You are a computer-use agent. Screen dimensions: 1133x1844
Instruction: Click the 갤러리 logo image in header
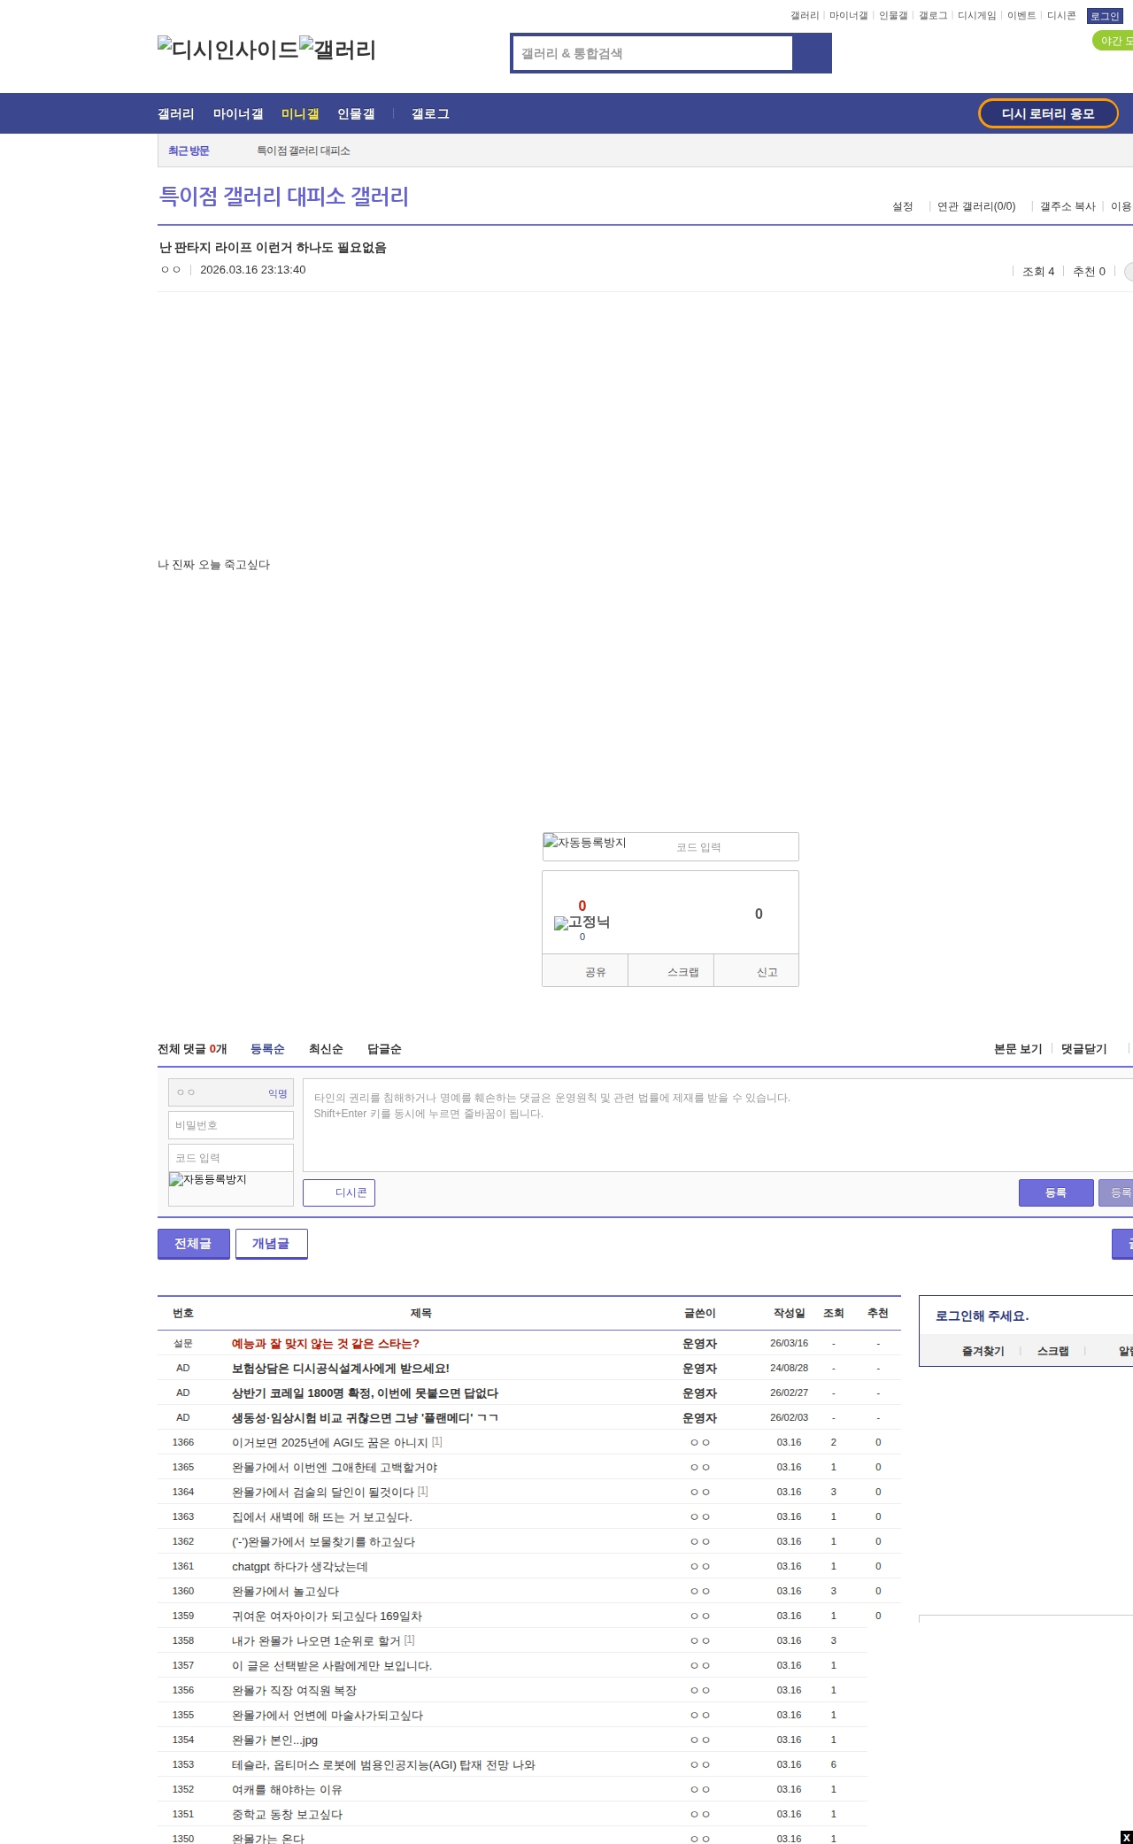(337, 50)
